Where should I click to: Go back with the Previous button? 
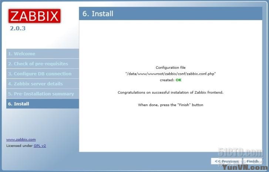pyautogui.click(x=227, y=161)
